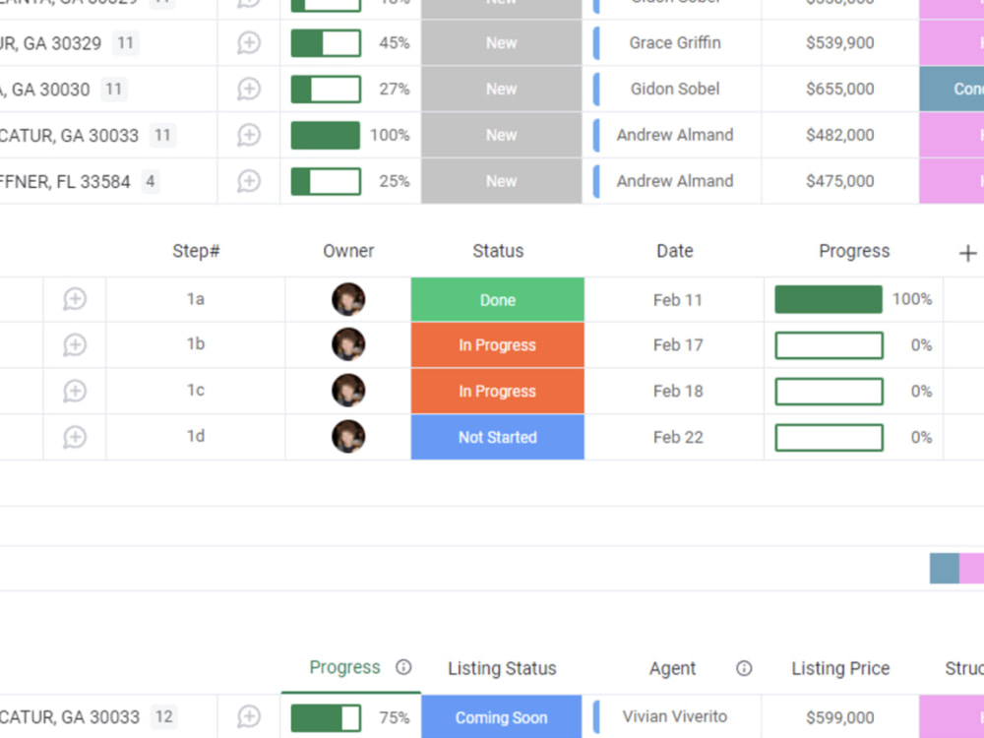This screenshot has height=738, width=984.
Task: Open the add-update comment icon for step 1c
Action: pos(75,391)
